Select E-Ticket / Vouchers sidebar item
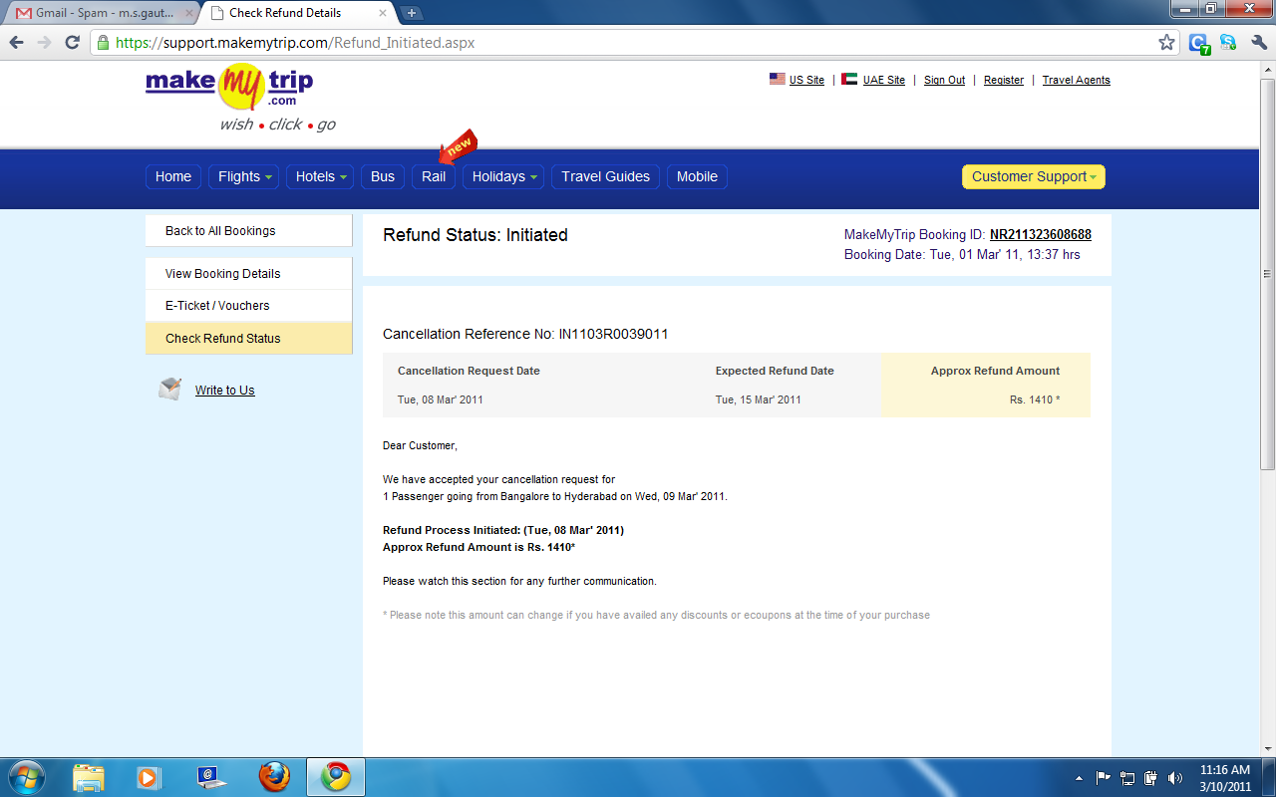The height and width of the screenshot is (797, 1276). [x=248, y=306]
